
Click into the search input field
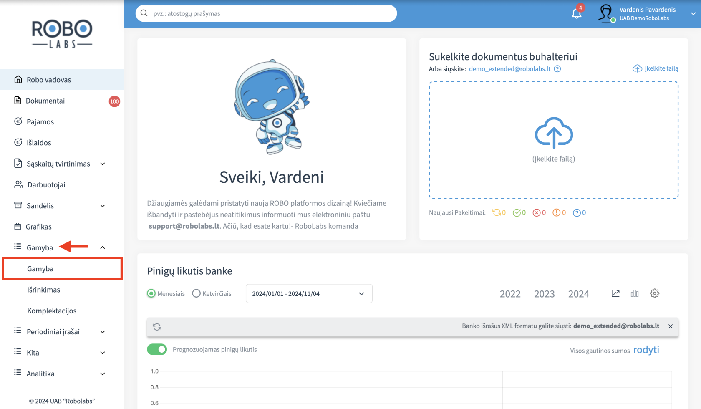(266, 13)
